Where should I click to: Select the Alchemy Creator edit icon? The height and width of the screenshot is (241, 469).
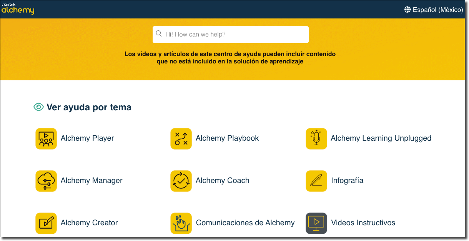pos(46,223)
